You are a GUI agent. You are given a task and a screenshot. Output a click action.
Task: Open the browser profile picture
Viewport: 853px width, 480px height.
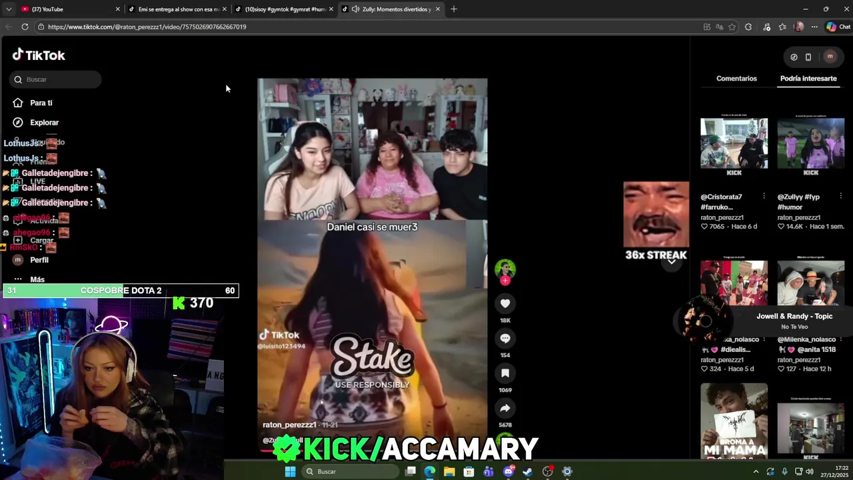click(x=799, y=27)
